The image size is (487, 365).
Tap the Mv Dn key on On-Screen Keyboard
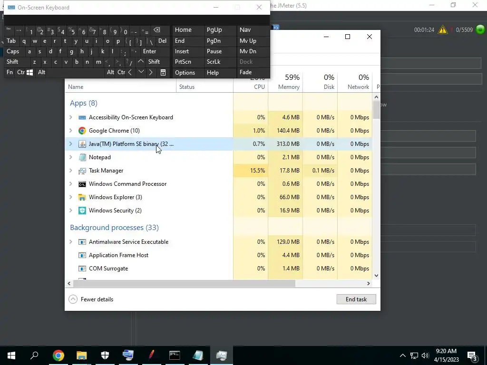click(248, 51)
